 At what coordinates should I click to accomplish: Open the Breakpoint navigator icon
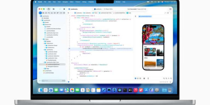[61, 13]
